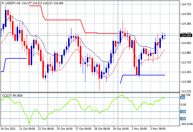The image size is (193, 132).
Task: Click the CCI minimum value -303.4146
Action: [186, 124]
